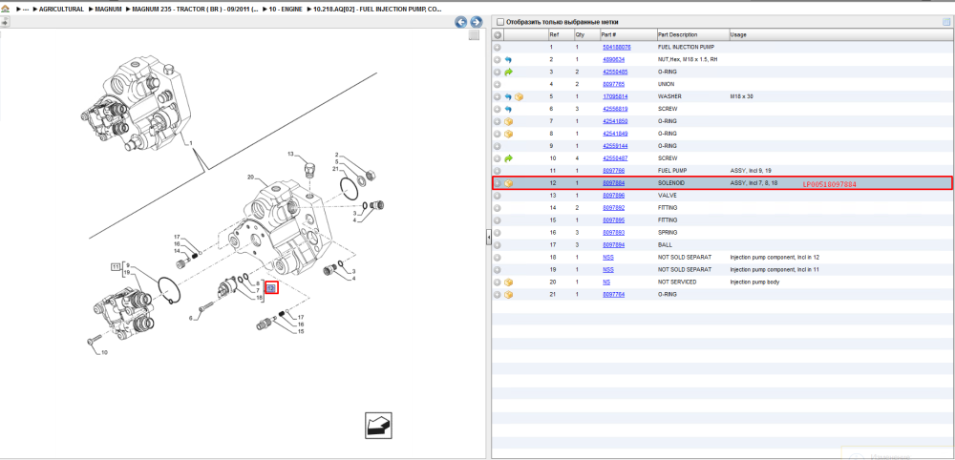Open part number 8097896 VALVE link
This screenshot has height=460, width=955.
tap(613, 196)
